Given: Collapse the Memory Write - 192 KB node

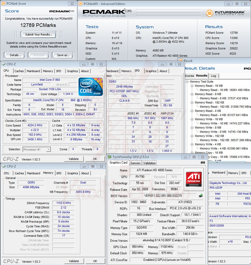Looking at the screenshot, I should point(192,136).
